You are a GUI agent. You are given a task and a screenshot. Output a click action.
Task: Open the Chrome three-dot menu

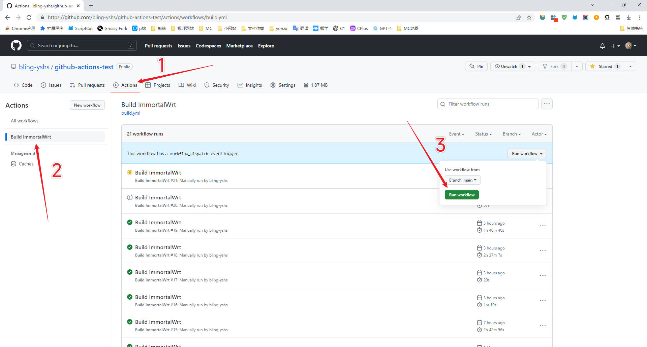640,17
